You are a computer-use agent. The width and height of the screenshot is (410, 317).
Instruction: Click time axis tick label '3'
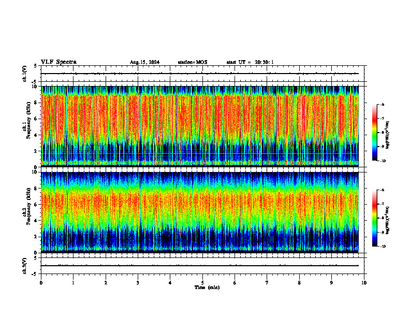click(x=138, y=283)
